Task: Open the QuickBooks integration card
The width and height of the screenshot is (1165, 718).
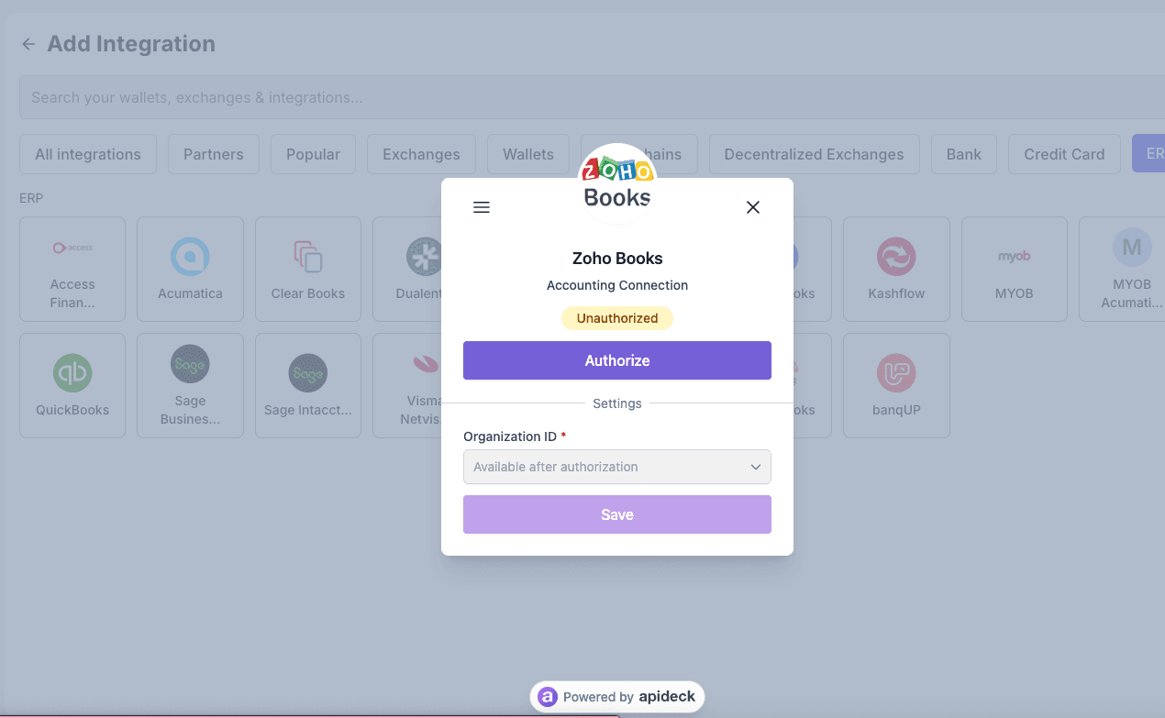Action: (72, 385)
